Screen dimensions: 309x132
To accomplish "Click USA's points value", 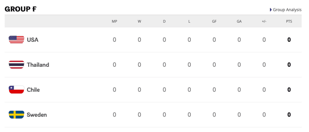I will tap(289, 40).
